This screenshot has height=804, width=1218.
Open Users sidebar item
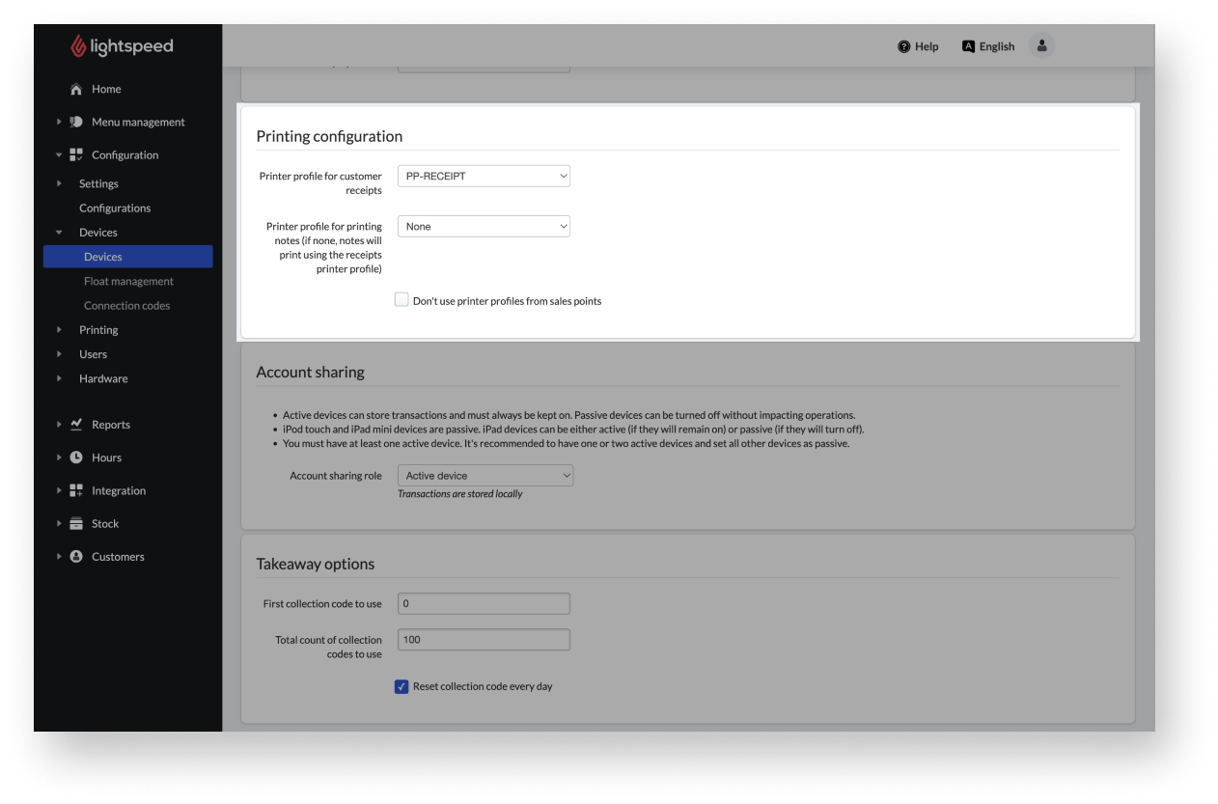(93, 354)
